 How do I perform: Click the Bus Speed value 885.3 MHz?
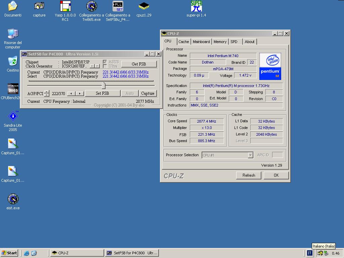pyautogui.click(x=207, y=141)
